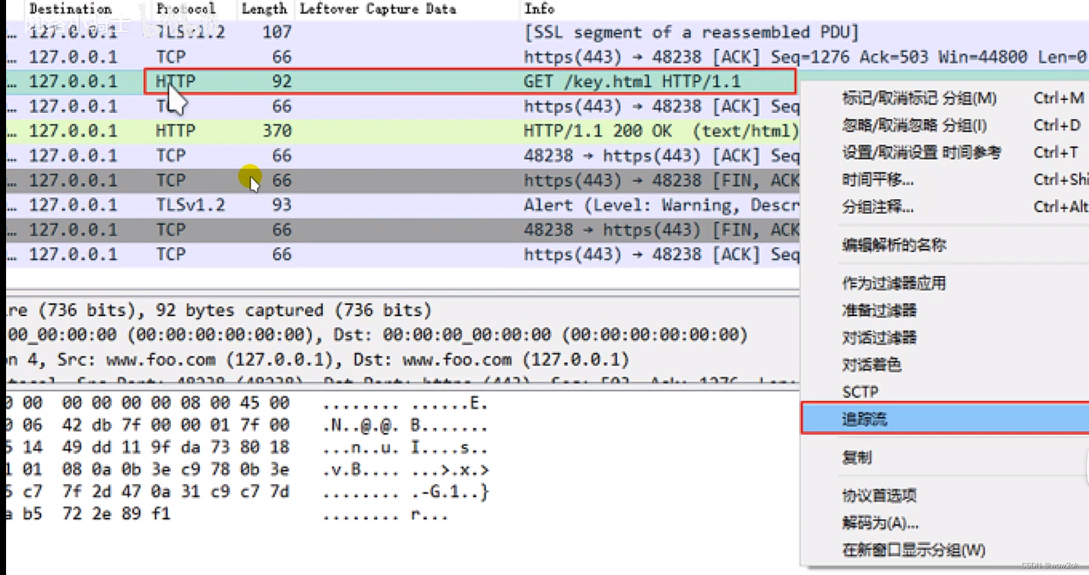
Task: Click ASCII text '.-G.1..}' in hex pane
Action: tap(450, 492)
